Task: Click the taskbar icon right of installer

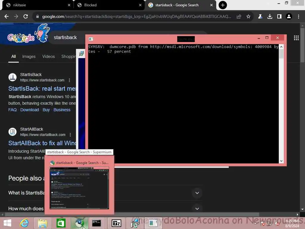Action: pyautogui.click(x=153, y=223)
